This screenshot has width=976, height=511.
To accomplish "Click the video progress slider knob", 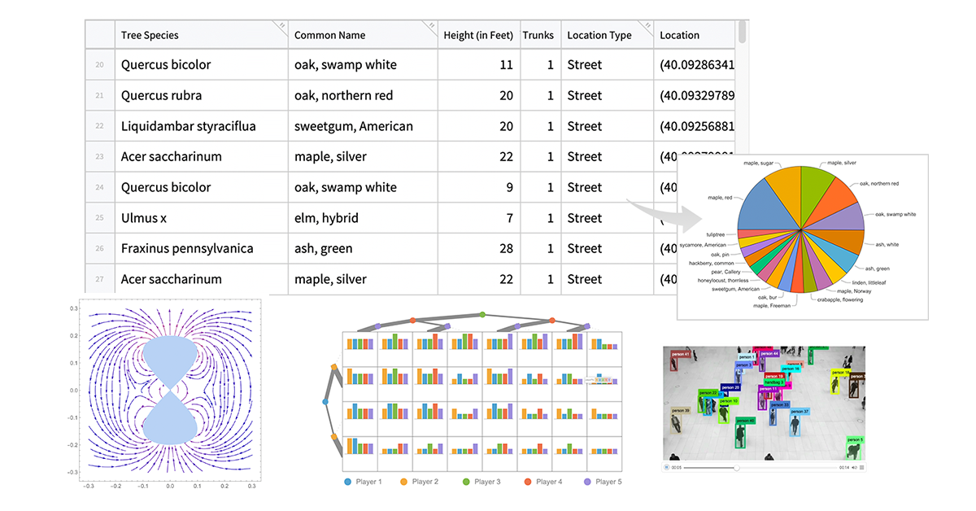I will click(x=737, y=468).
